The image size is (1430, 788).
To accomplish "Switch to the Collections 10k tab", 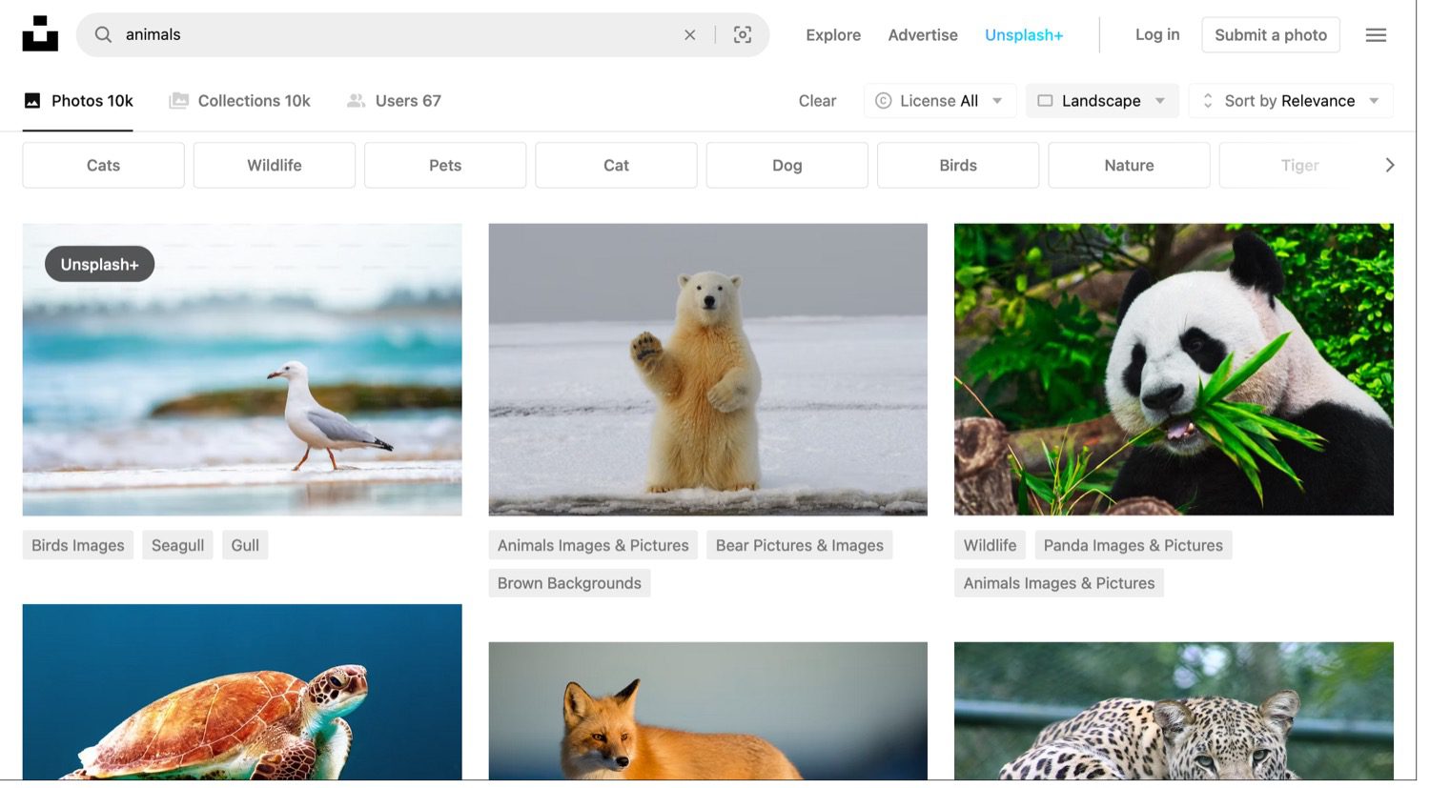I will [239, 100].
